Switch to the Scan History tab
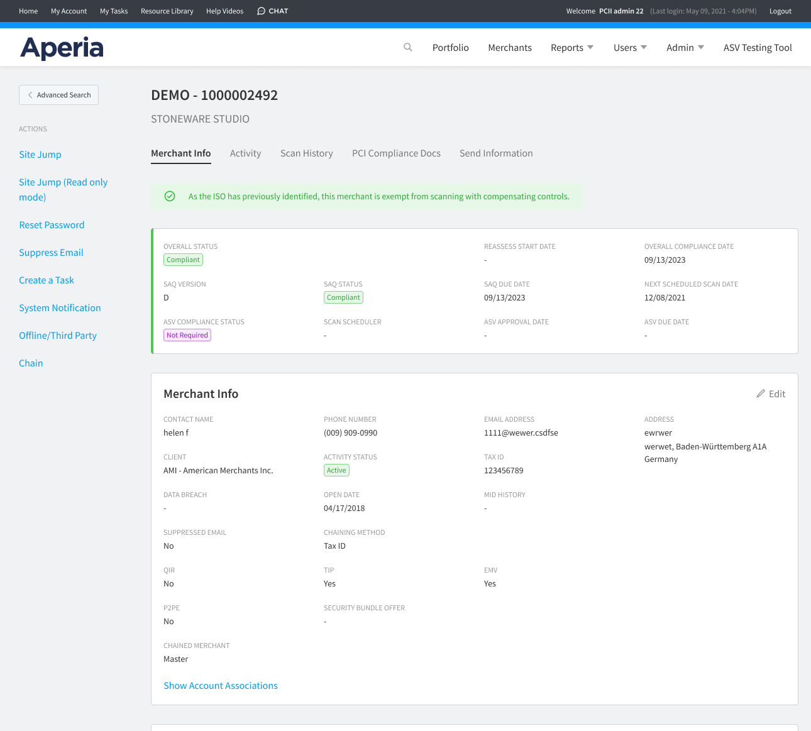Image resolution: width=811 pixels, height=731 pixels. pyautogui.click(x=307, y=153)
